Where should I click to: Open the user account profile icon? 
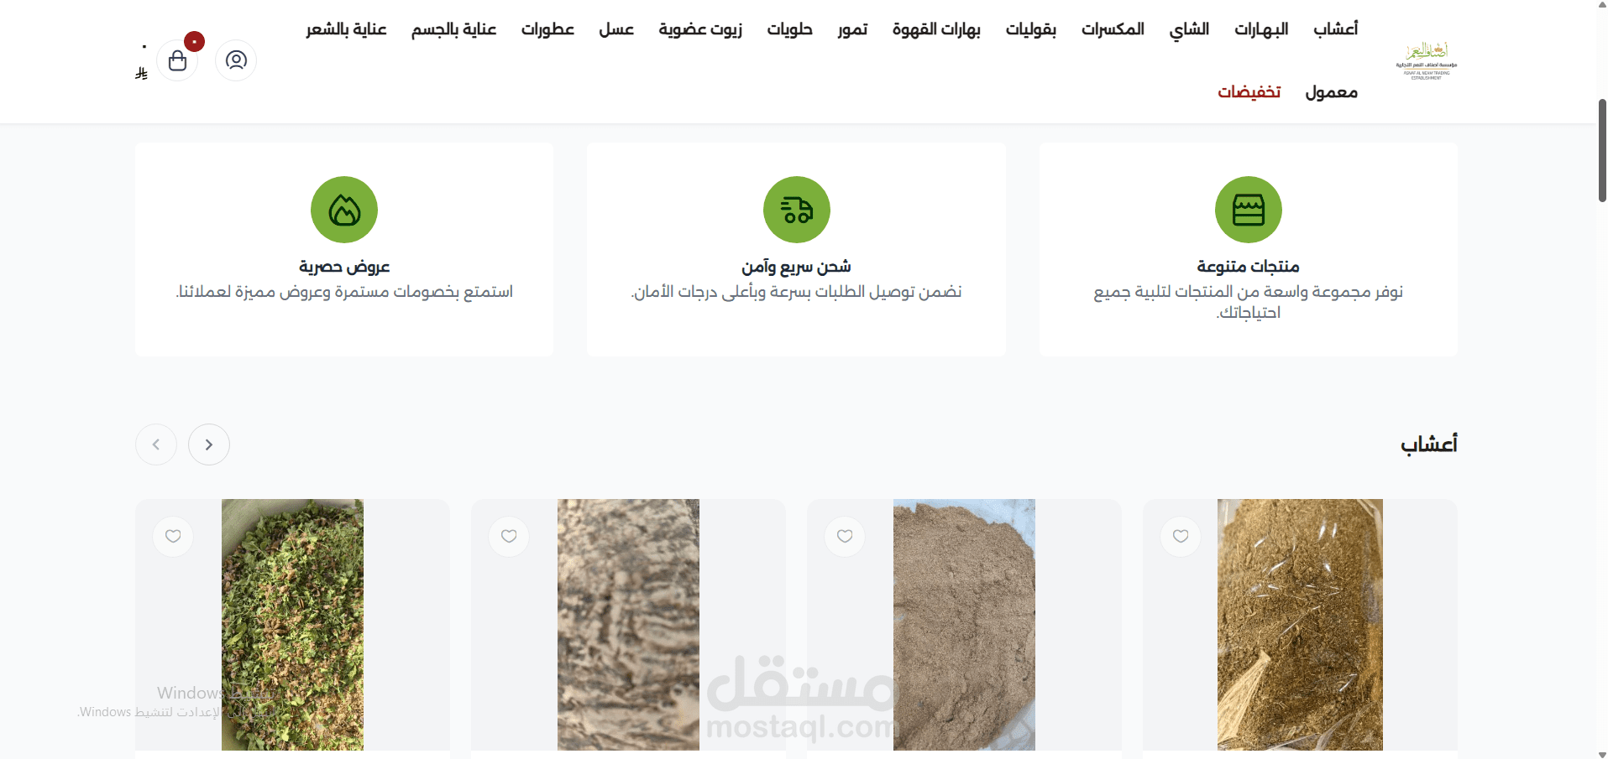pos(236,60)
